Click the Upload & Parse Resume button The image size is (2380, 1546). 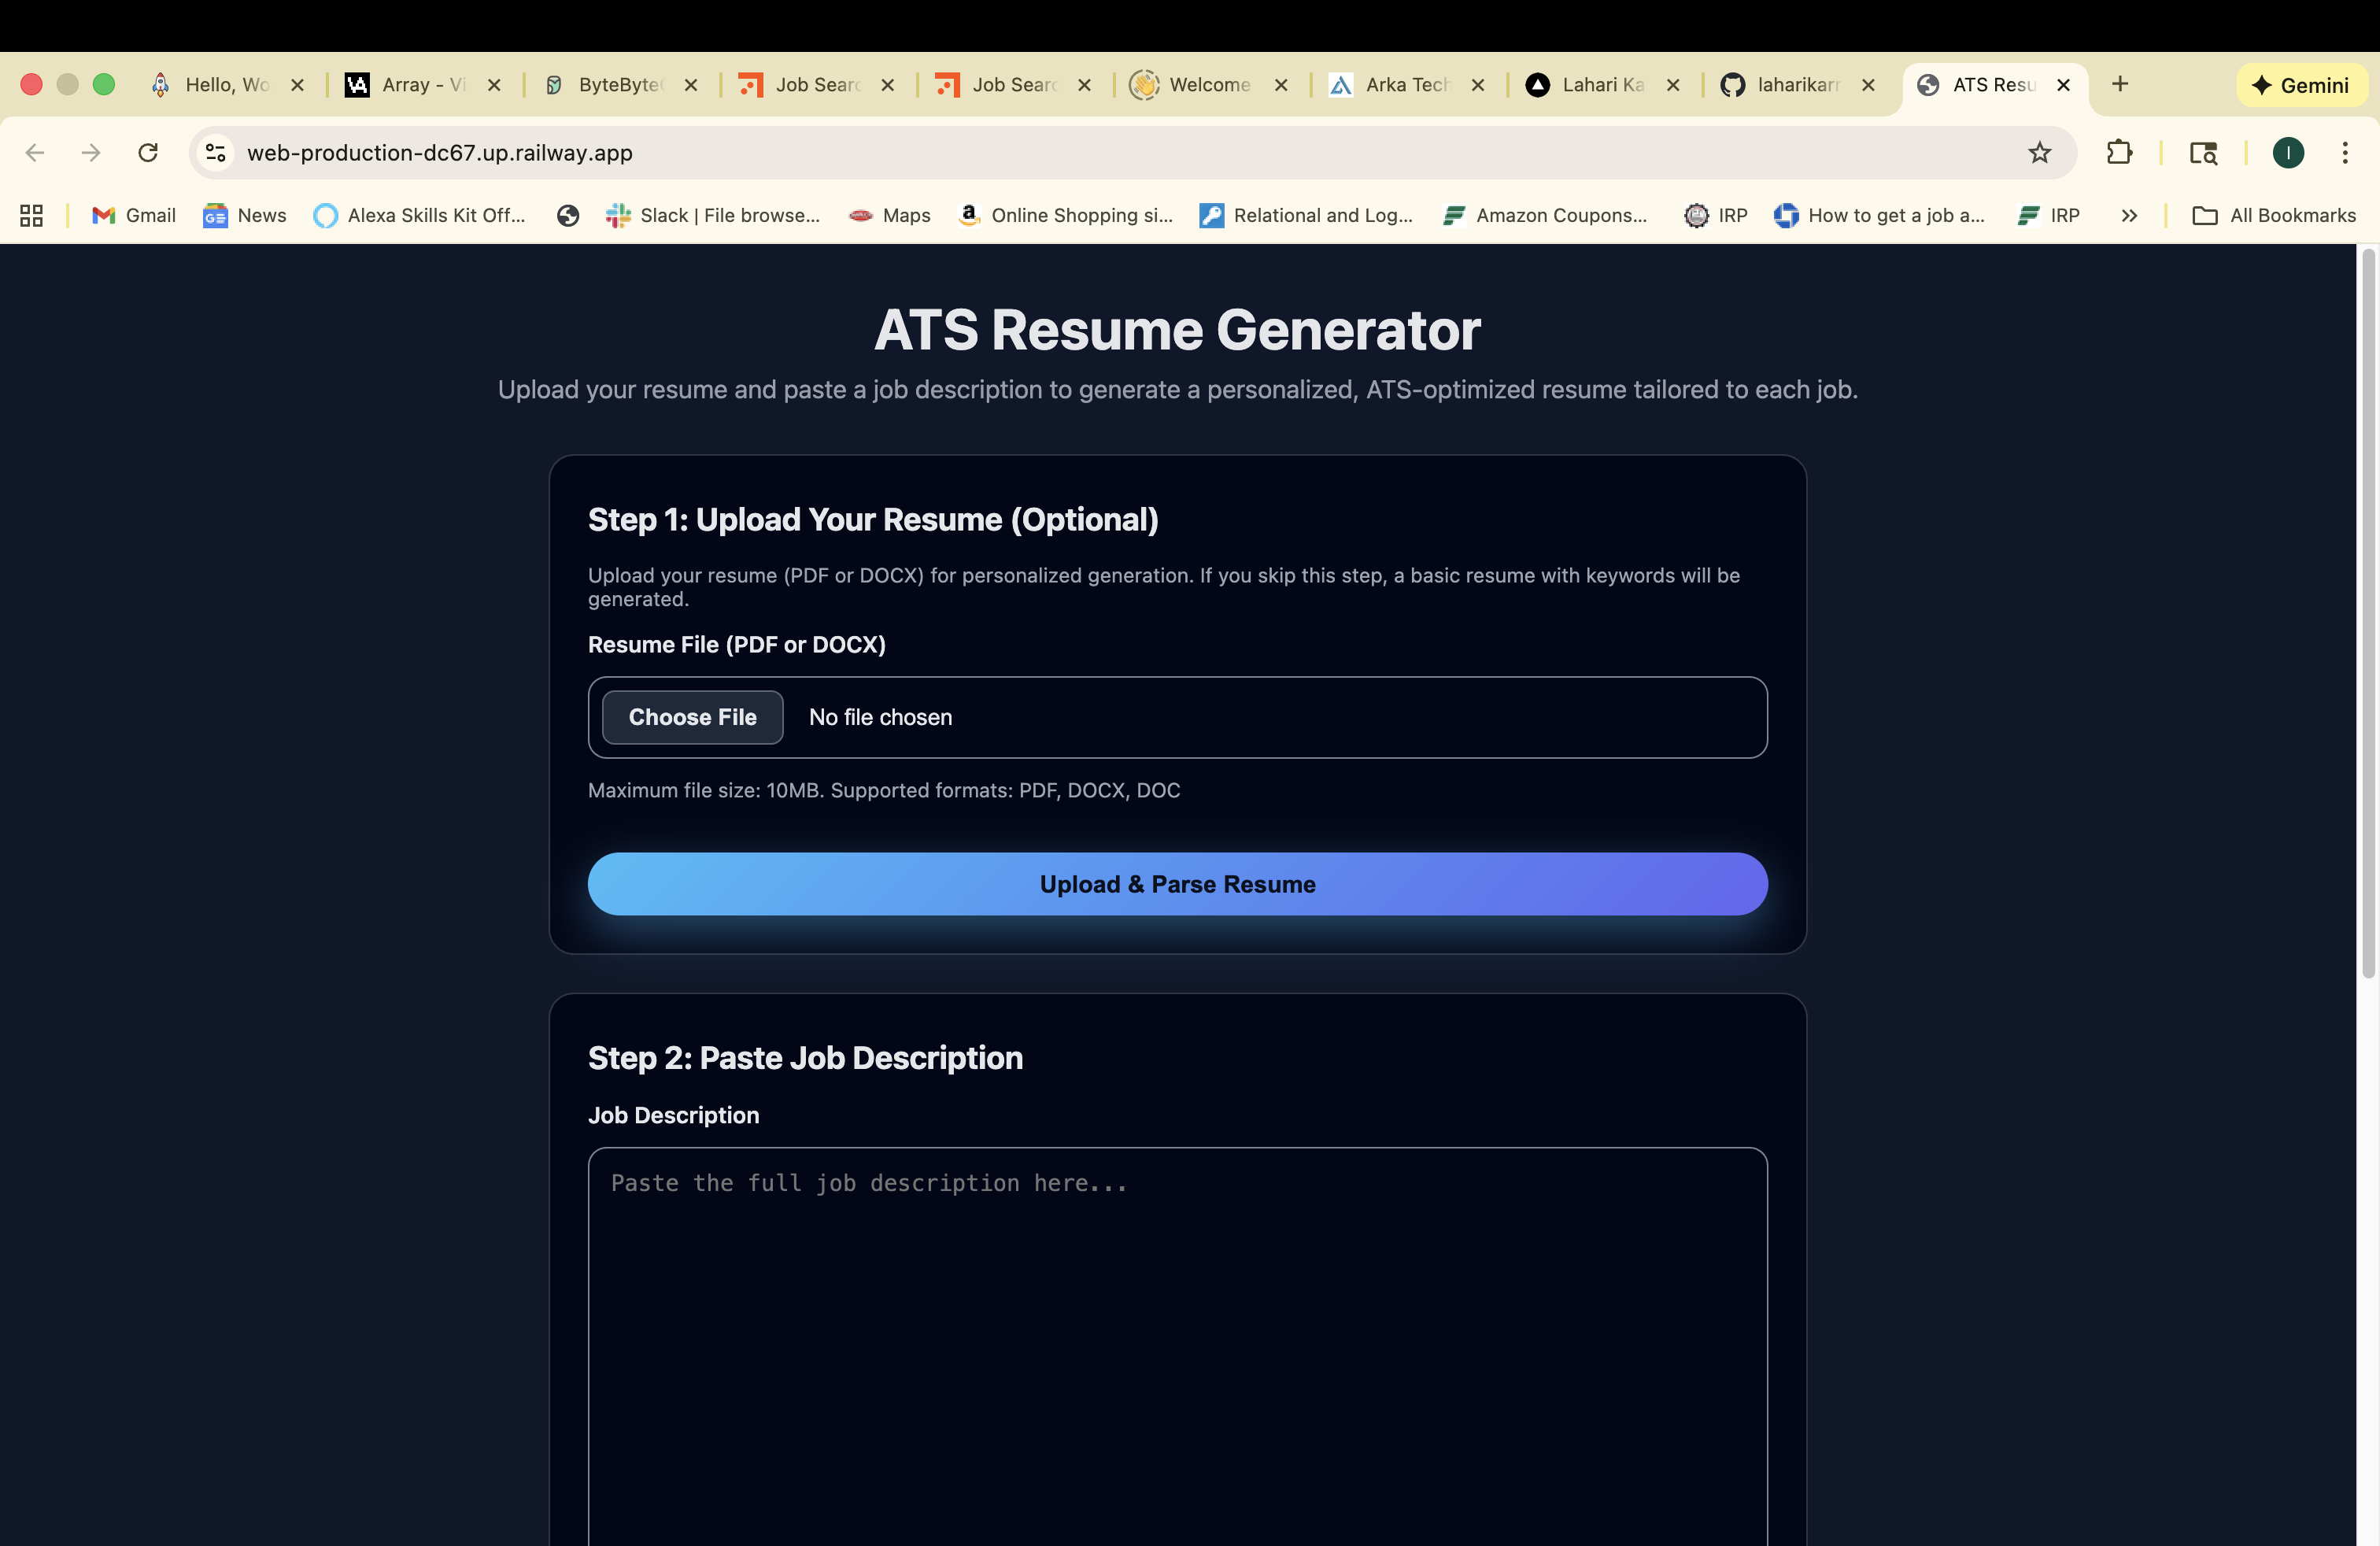pyautogui.click(x=1176, y=884)
